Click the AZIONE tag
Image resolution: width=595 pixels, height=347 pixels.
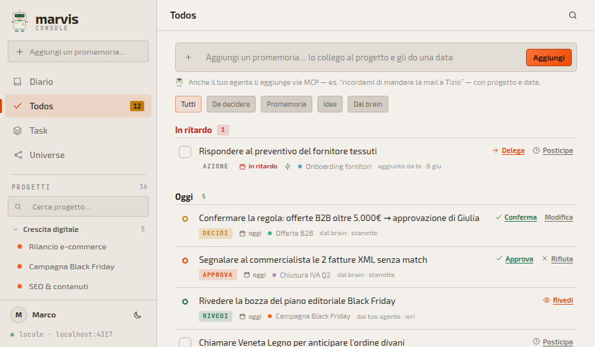215,166
